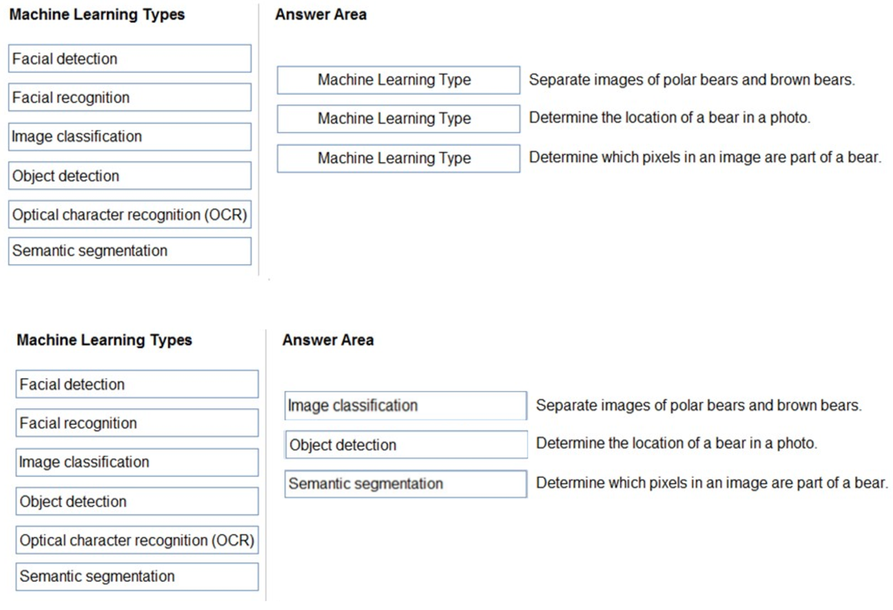Select Facial recognition in the lower types list
The width and height of the screenshot is (893, 610).
tap(137, 423)
